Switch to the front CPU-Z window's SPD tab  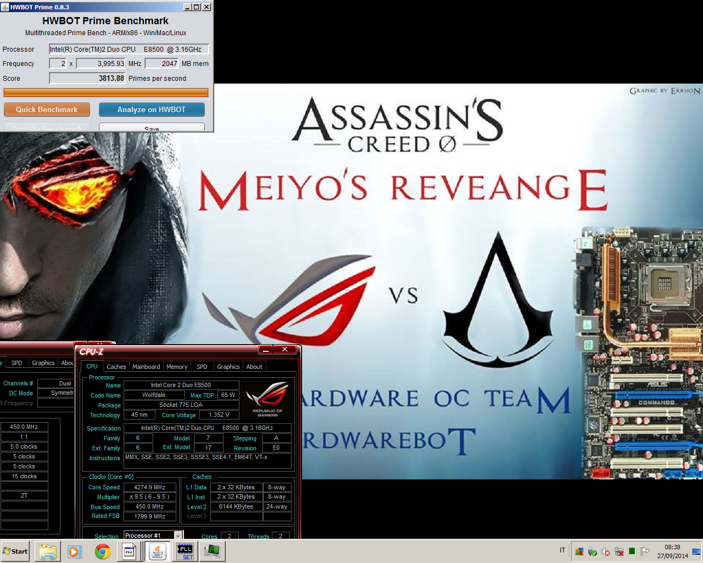tap(202, 367)
